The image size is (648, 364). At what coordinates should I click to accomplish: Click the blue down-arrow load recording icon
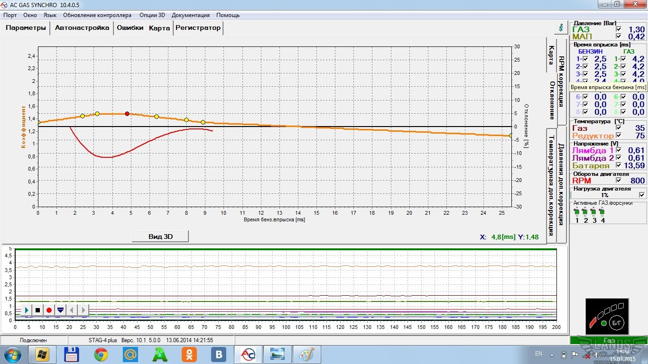(x=60, y=310)
